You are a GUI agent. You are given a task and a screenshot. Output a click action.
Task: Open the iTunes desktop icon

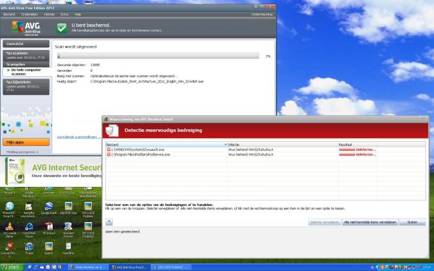(29, 248)
